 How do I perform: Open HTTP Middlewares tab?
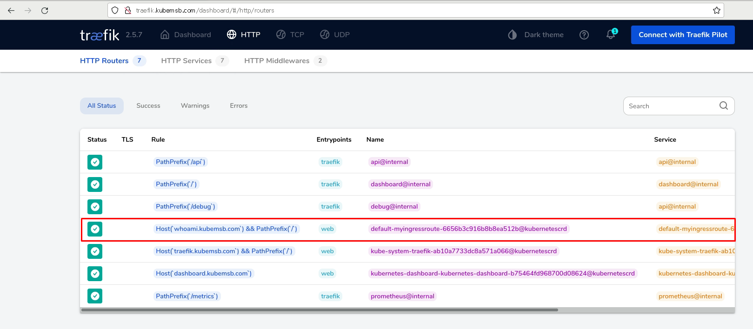(277, 61)
